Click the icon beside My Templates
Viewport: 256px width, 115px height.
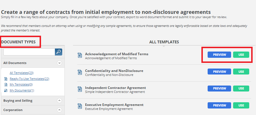pyautogui.click(x=6, y=85)
